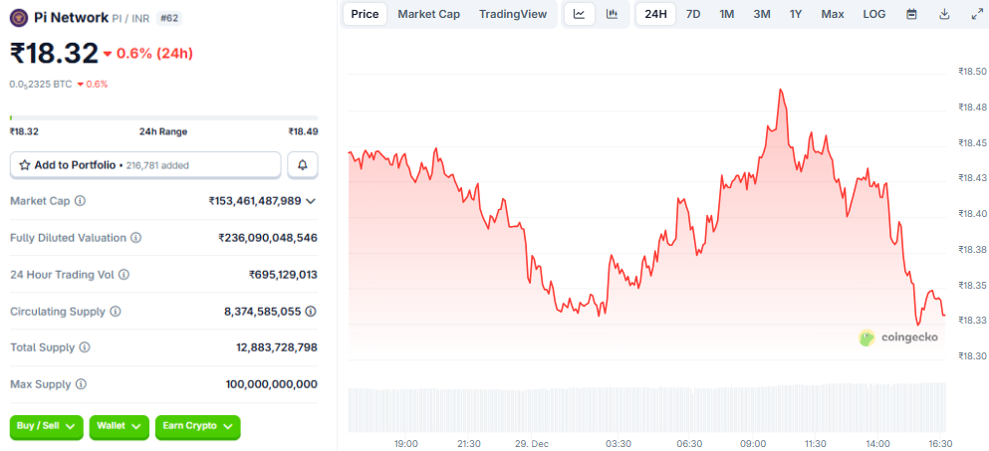Screen dimensions: 989x451
Task: Download chart data icon
Action: [944, 14]
